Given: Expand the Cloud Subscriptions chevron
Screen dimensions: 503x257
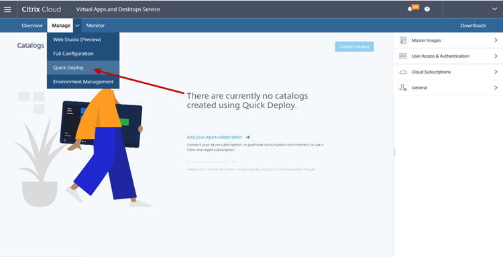Looking at the screenshot, I should [496, 72].
